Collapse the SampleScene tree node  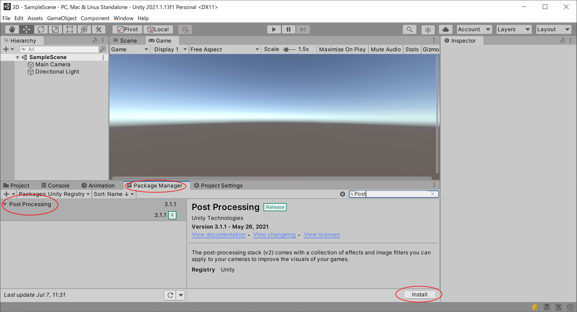click(x=17, y=57)
